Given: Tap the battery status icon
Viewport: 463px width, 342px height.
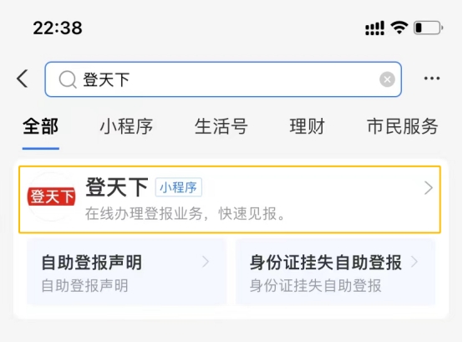Looking at the screenshot, I should [428, 28].
